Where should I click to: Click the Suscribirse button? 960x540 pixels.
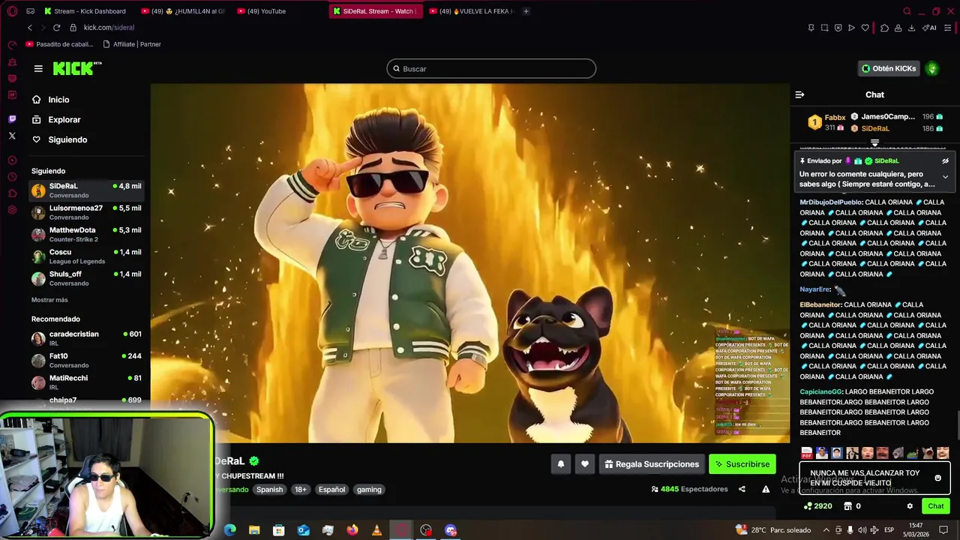tap(742, 464)
